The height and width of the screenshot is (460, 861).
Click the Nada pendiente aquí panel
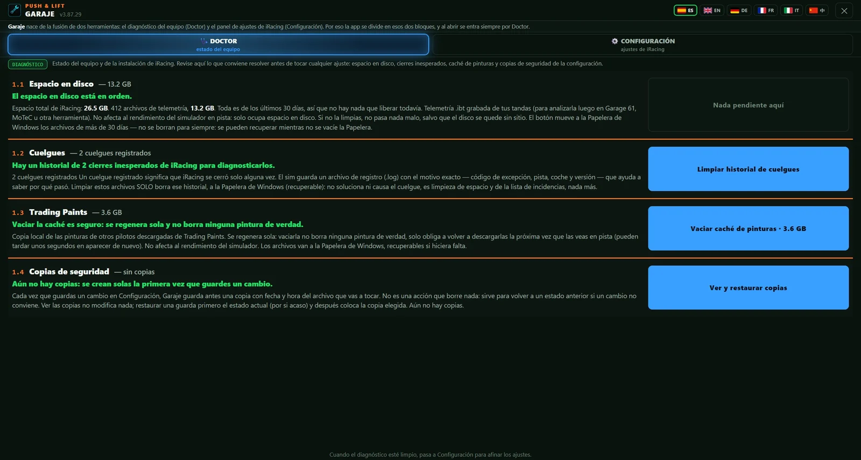748,105
